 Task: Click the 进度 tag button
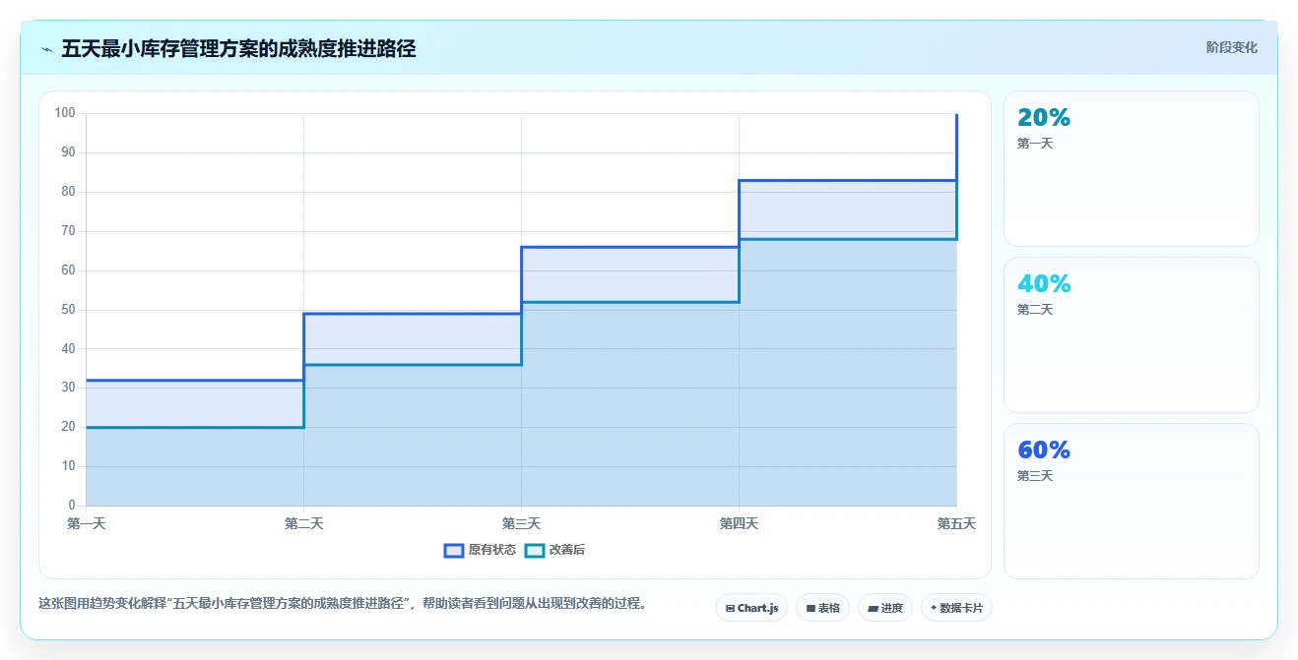click(885, 608)
